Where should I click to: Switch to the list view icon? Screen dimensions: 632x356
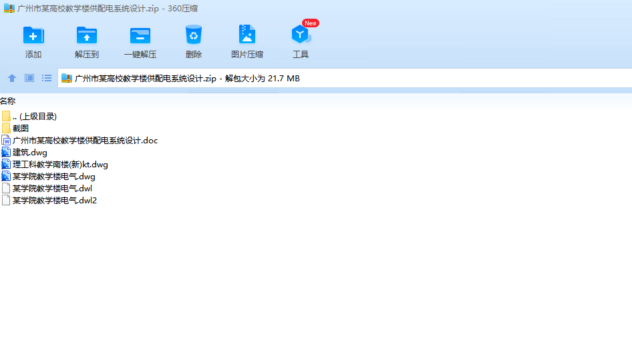tap(47, 78)
